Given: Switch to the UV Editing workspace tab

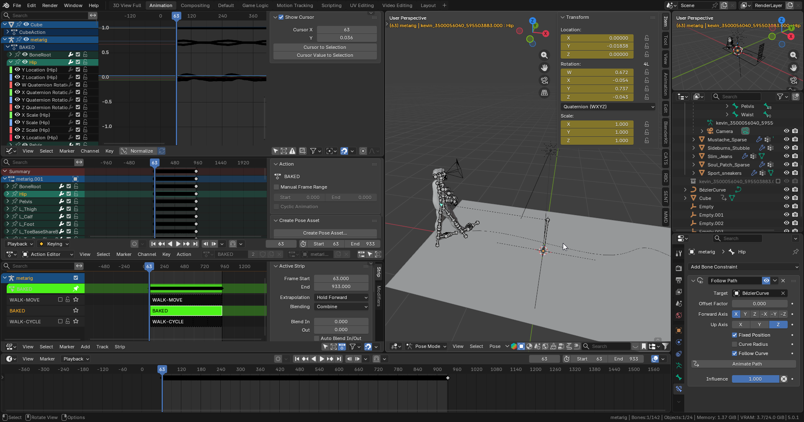Looking at the screenshot, I should pos(361,5).
